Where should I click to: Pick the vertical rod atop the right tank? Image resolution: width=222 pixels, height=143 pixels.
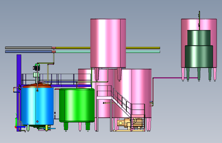[x=199, y=20]
